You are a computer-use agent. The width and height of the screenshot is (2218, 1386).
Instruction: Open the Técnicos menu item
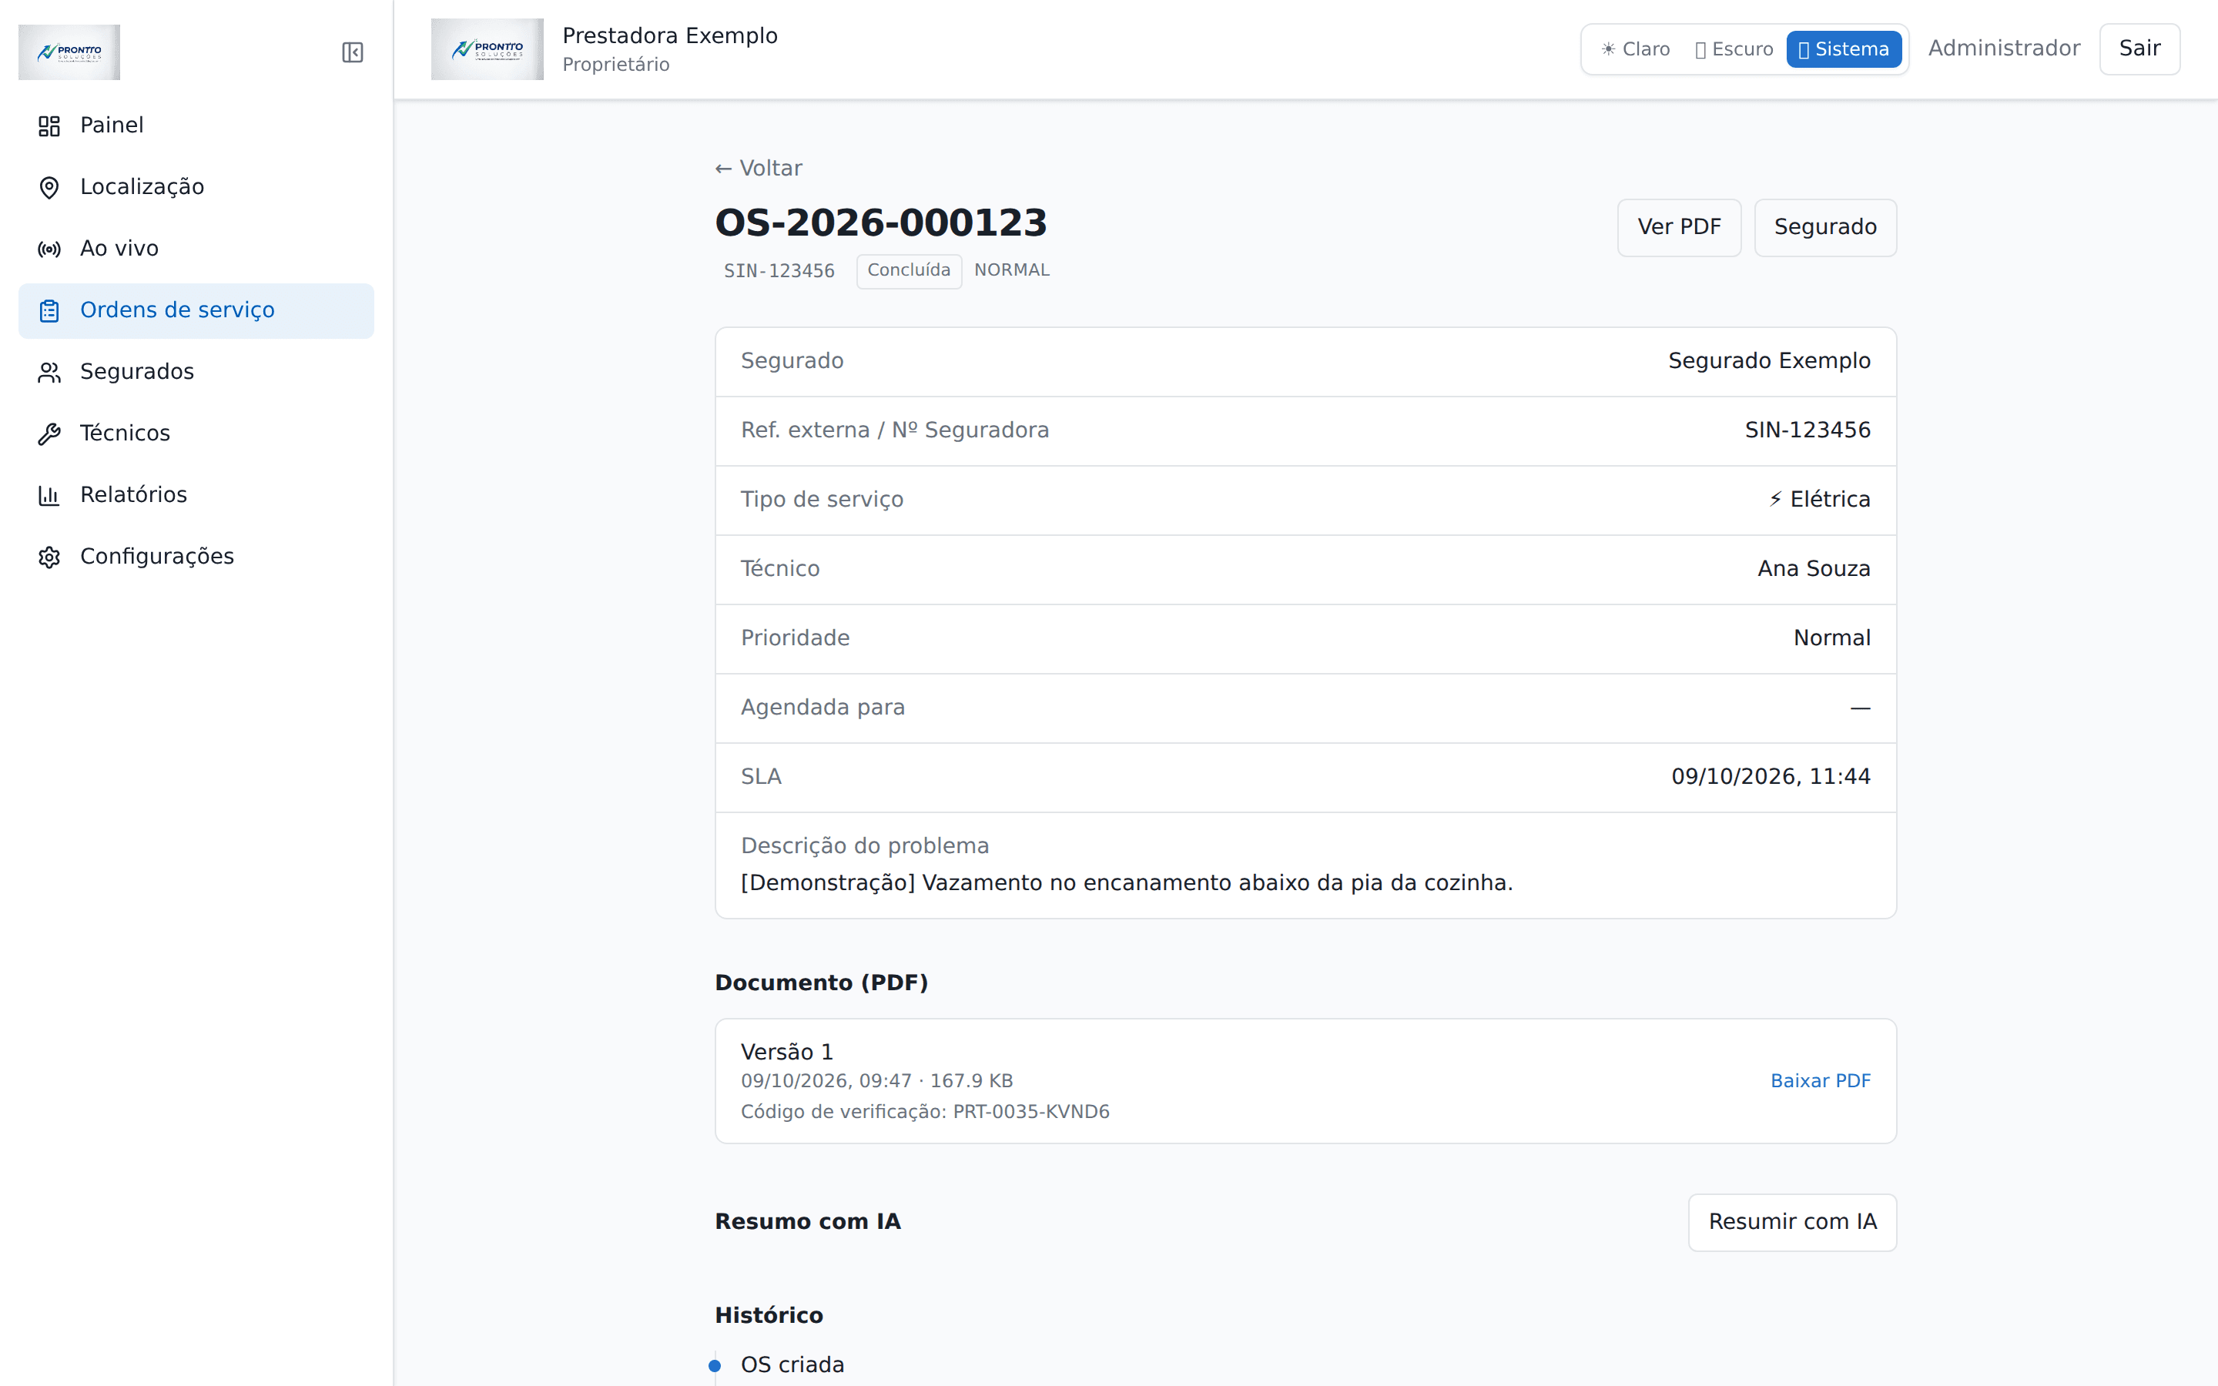click(196, 434)
